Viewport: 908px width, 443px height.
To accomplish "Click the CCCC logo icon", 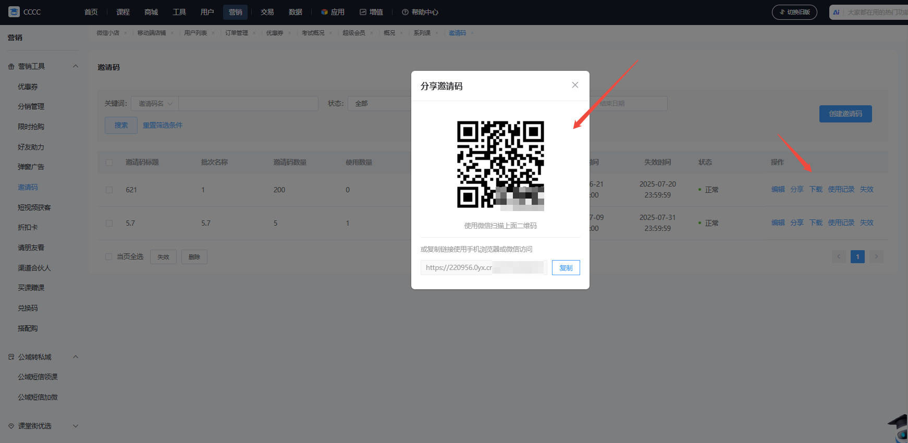I will coord(14,11).
